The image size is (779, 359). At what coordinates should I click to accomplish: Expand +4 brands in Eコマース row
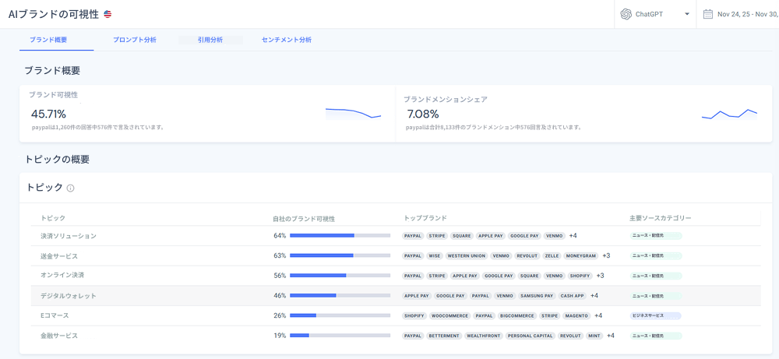(598, 315)
